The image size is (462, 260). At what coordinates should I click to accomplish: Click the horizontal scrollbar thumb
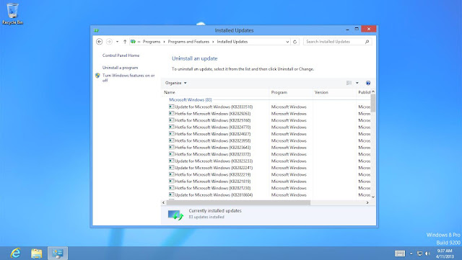(x=238, y=202)
